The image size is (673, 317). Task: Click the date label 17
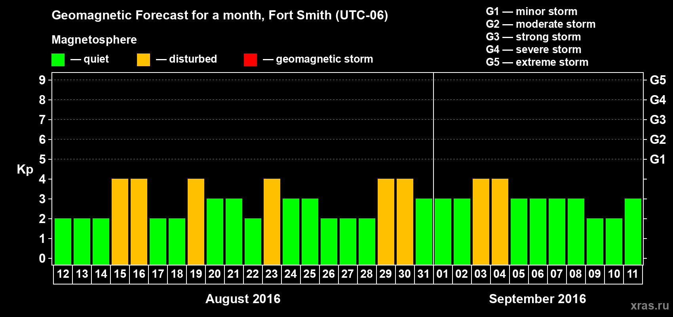click(158, 274)
